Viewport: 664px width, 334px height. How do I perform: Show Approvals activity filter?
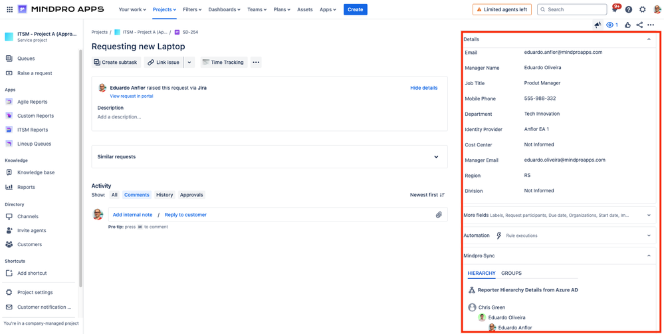click(x=191, y=195)
